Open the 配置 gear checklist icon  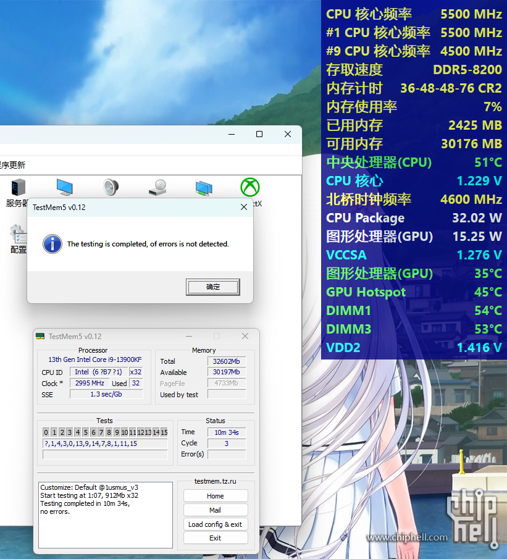18,234
